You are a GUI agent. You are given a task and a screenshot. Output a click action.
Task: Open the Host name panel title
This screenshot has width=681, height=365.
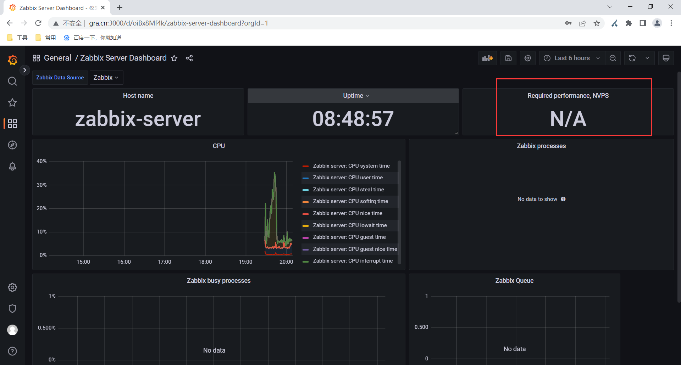click(x=138, y=96)
